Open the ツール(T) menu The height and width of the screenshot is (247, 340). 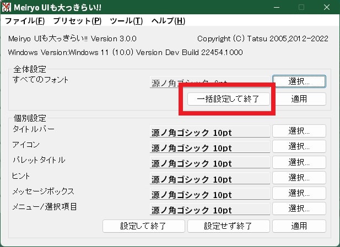pos(126,21)
